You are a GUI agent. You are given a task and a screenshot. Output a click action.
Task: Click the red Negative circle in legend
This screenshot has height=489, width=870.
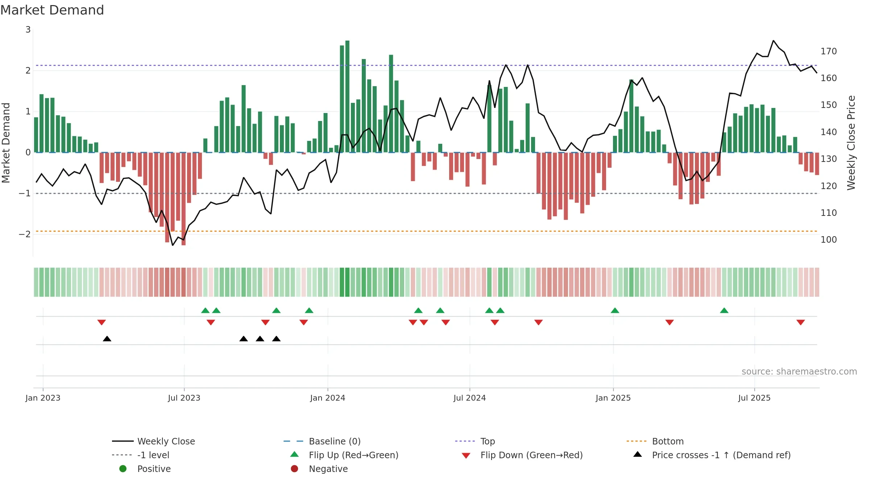(294, 469)
